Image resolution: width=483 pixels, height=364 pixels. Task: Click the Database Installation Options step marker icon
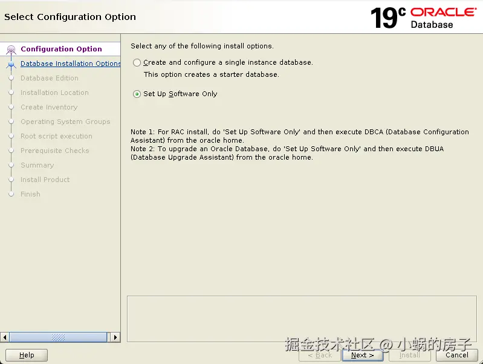[x=11, y=64]
